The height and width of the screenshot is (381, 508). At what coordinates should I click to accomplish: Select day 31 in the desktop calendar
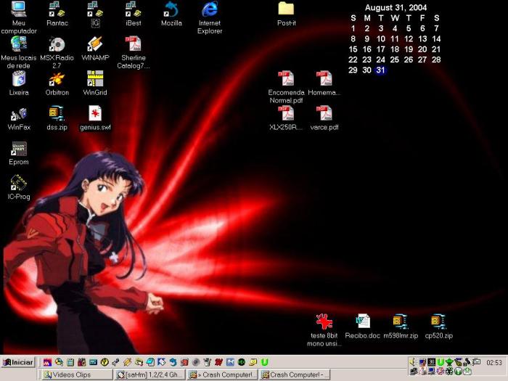pyautogui.click(x=380, y=70)
